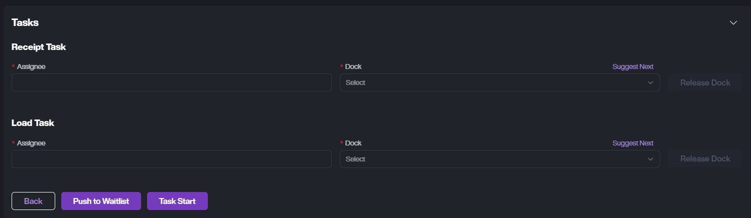Click the Tasks section heading
This screenshot has height=218, width=751.
[x=25, y=22]
